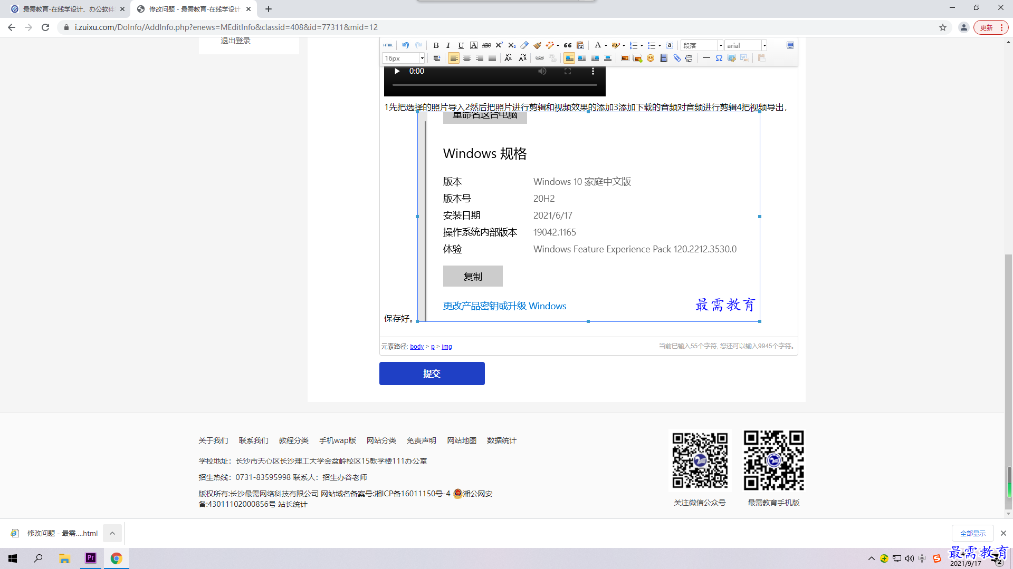The width and height of the screenshot is (1013, 569).
Task: Switch to the first 最需教育 browser tab
Action: [68, 9]
